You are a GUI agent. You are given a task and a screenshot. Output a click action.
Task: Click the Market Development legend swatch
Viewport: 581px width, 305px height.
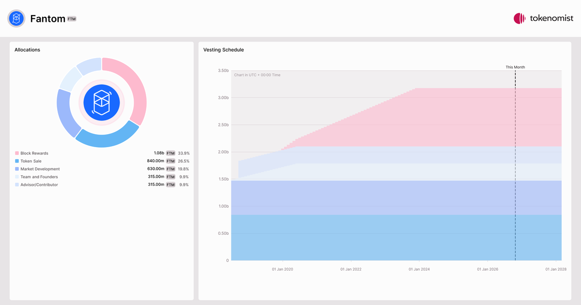click(17, 169)
